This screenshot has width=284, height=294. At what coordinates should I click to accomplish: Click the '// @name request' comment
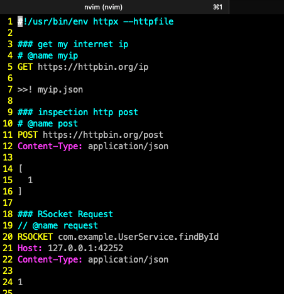pyautogui.click(x=58, y=225)
